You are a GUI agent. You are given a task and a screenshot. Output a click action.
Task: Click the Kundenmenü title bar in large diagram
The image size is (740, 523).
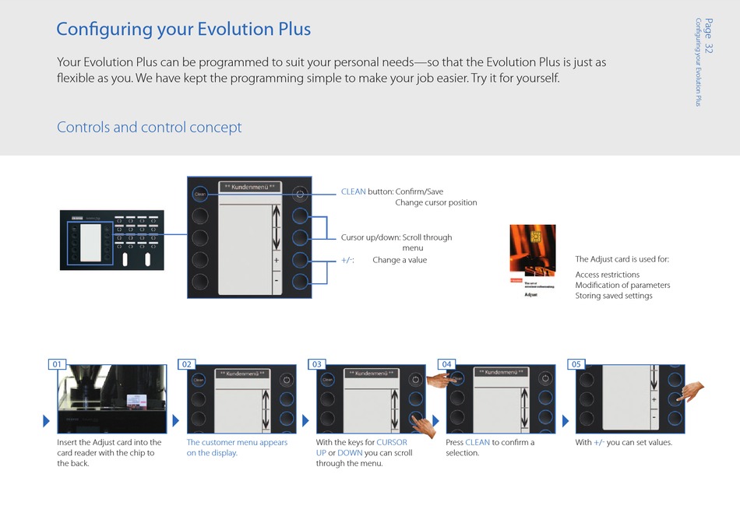(x=250, y=188)
